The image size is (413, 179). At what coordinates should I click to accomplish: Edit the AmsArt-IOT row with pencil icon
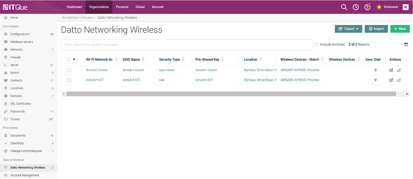click(x=391, y=80)
